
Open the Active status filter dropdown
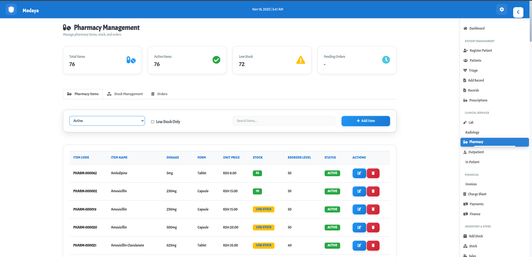[107, 121]
